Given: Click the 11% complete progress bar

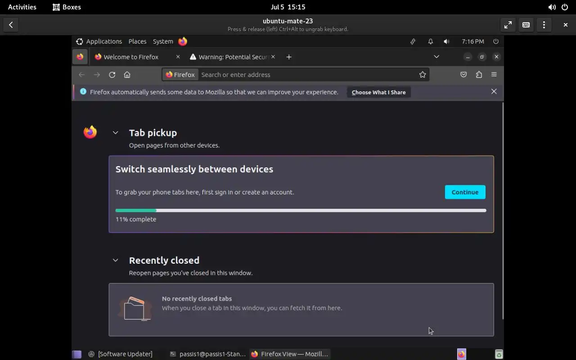Looking at the screenshot, I should pyautogui.click(x=301, y=210).
